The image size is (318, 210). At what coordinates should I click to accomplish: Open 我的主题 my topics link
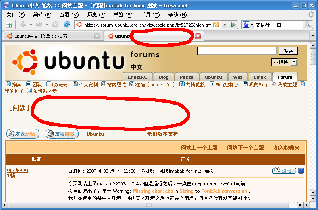(284, 84)
